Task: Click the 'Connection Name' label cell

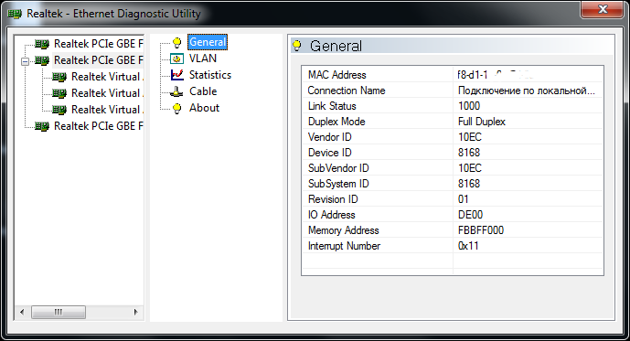Action: pos(378,91)
